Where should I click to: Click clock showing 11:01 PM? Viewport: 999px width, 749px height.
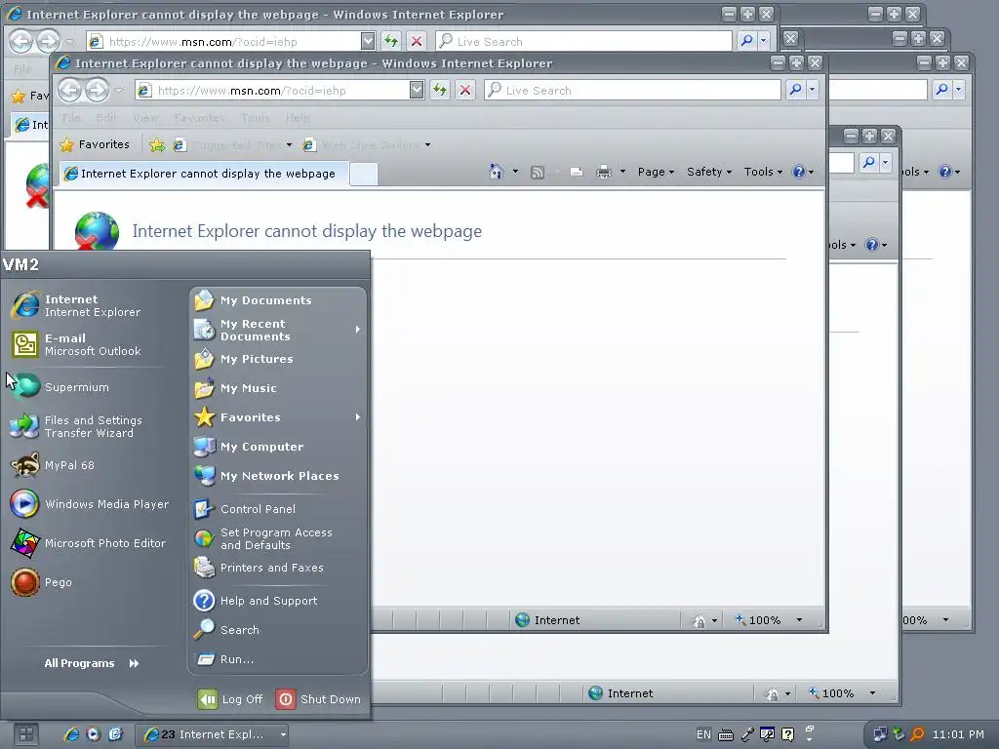[958, 734]
